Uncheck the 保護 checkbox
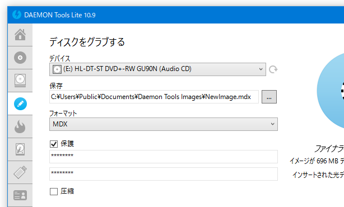Viewport: 344px width, 207px height. click(54, 144)
